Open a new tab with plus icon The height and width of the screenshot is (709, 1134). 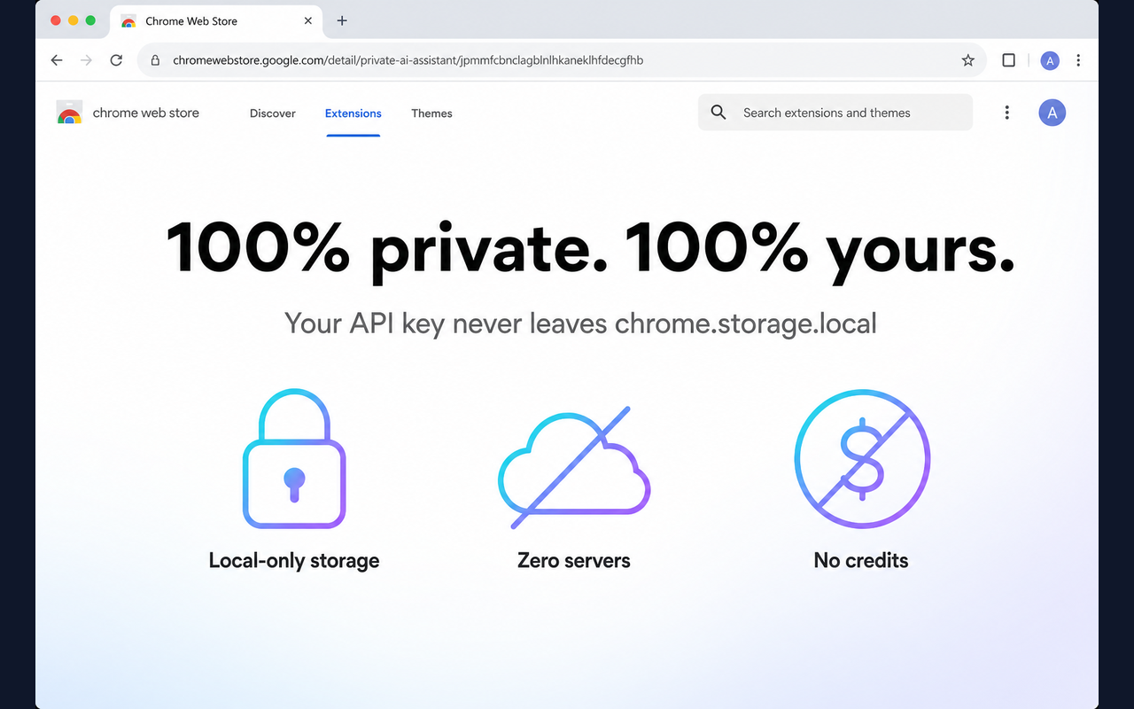pos(342,20)
